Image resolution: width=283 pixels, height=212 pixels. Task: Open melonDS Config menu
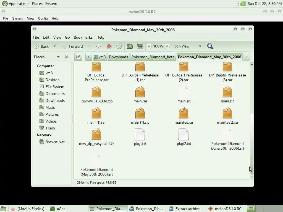tap(43, 18)
